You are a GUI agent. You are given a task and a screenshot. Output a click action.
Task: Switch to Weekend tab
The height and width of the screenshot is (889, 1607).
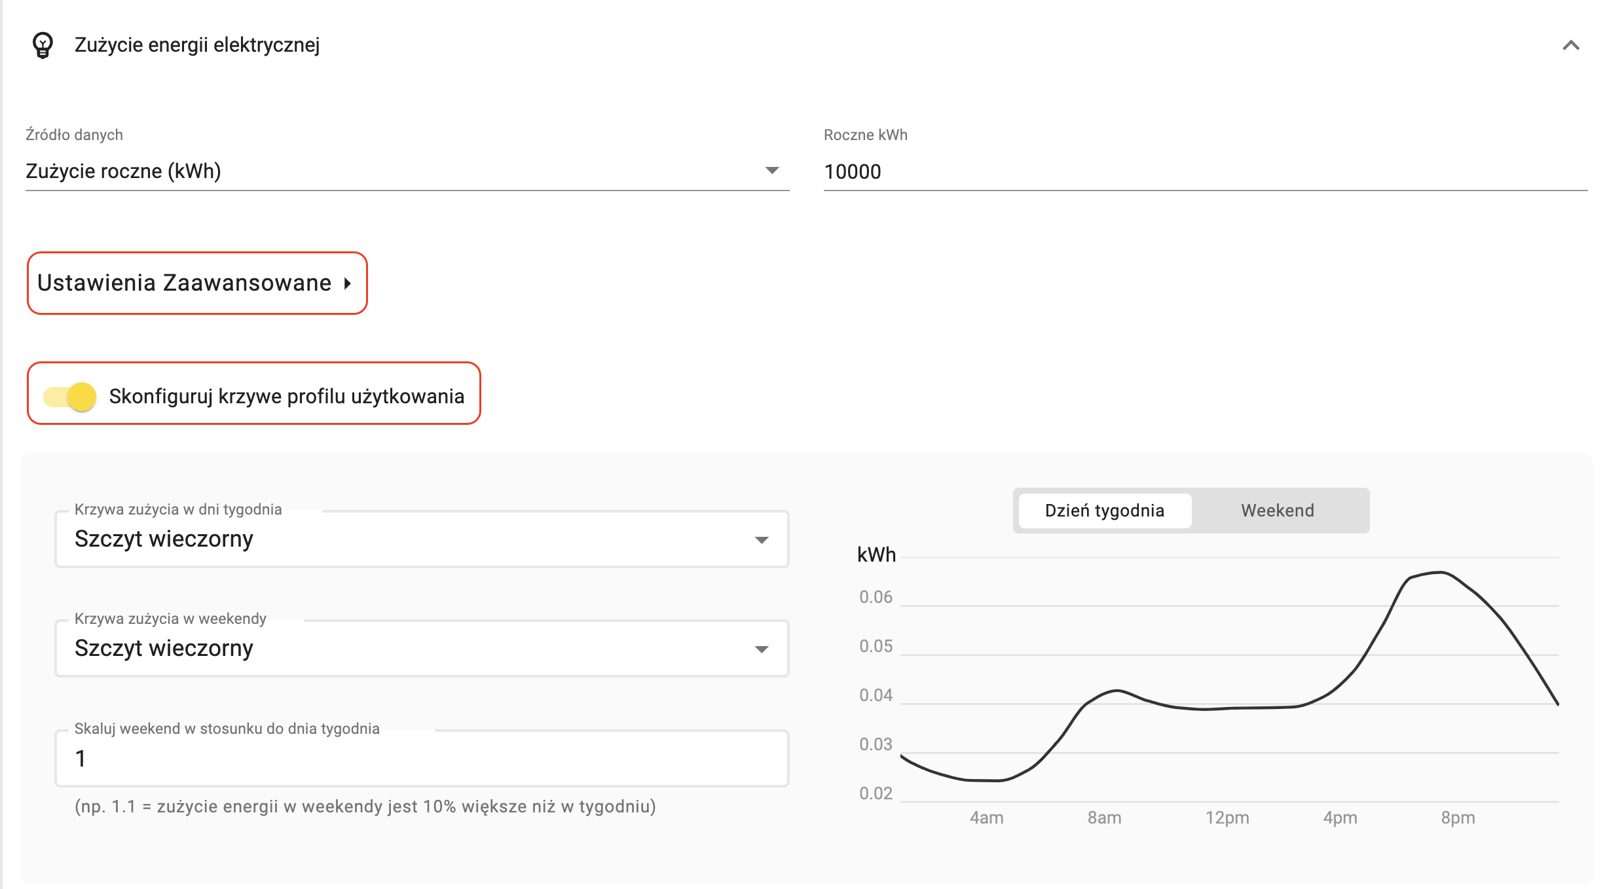tap(1278, 511)
